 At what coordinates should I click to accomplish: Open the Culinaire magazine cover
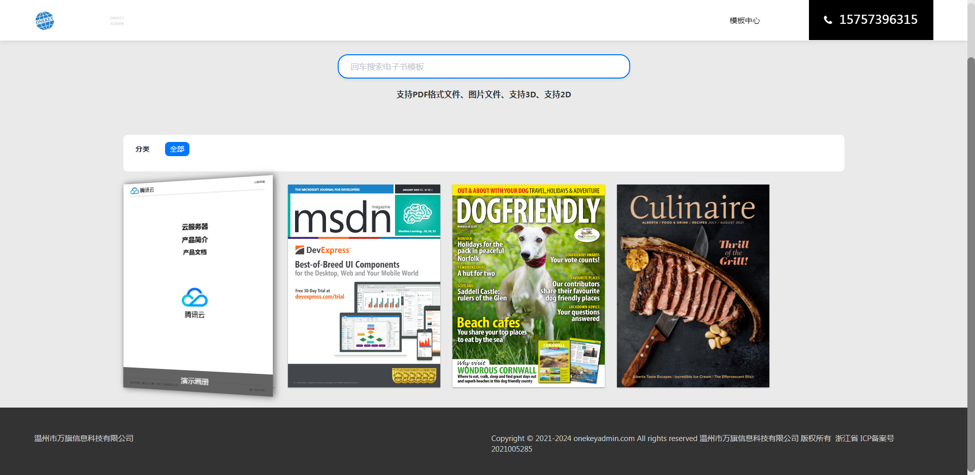pyautogui.click(x=693, y=286)
